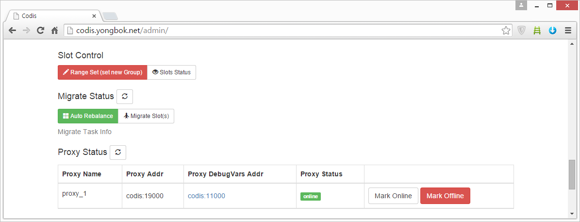The width and height of the screenshot is (580, 222).
Task: Click the Migrate Status heading
Action: point(86,96)
